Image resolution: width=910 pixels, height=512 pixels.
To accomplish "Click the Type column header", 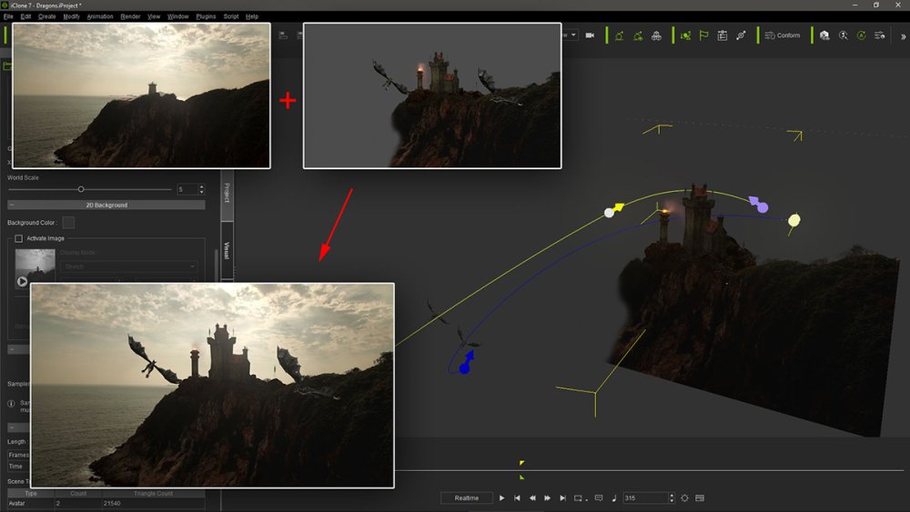I will pos(31,494).
